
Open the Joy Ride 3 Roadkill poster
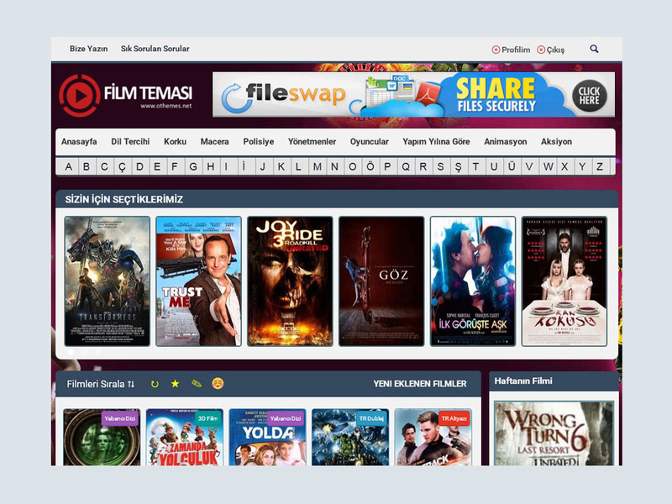pyautogui.click(x=290, y=281)
